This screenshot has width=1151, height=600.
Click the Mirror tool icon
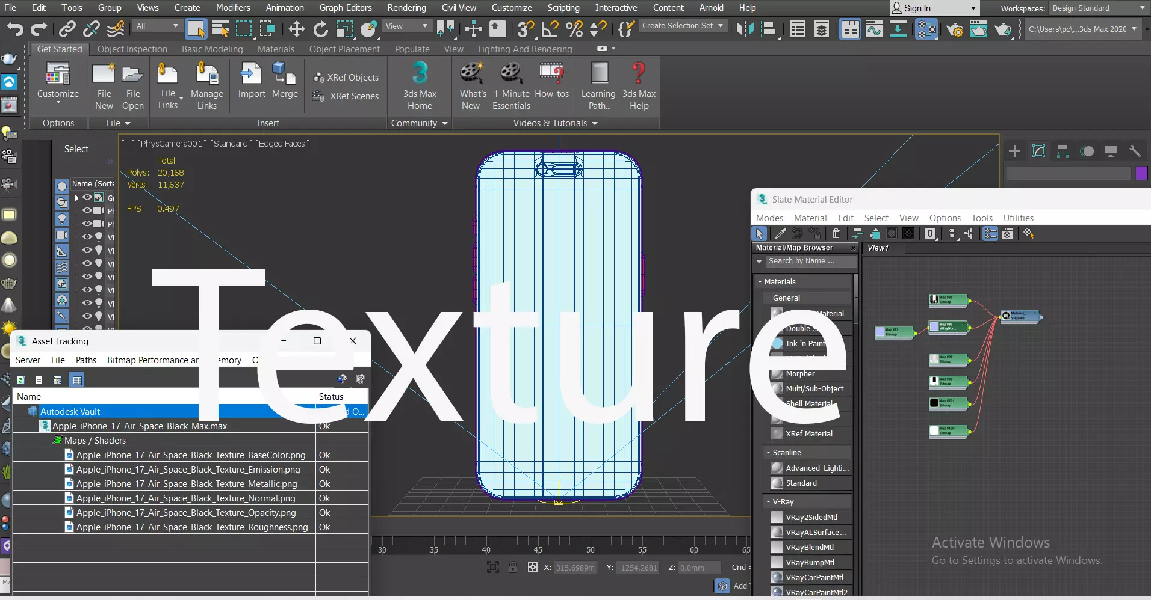[745, 29]
